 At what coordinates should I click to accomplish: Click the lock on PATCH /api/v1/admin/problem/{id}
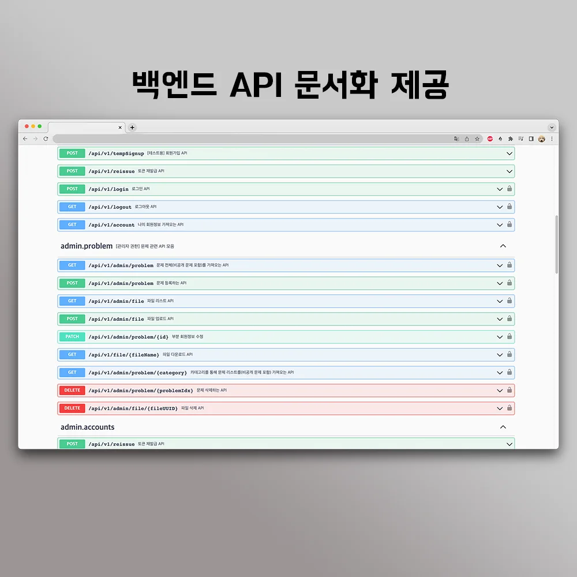[509, 336]
